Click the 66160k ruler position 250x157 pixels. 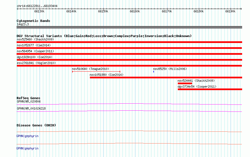(x=135, y=11)
